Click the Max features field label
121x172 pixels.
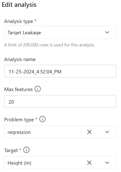tap(19, 89)
